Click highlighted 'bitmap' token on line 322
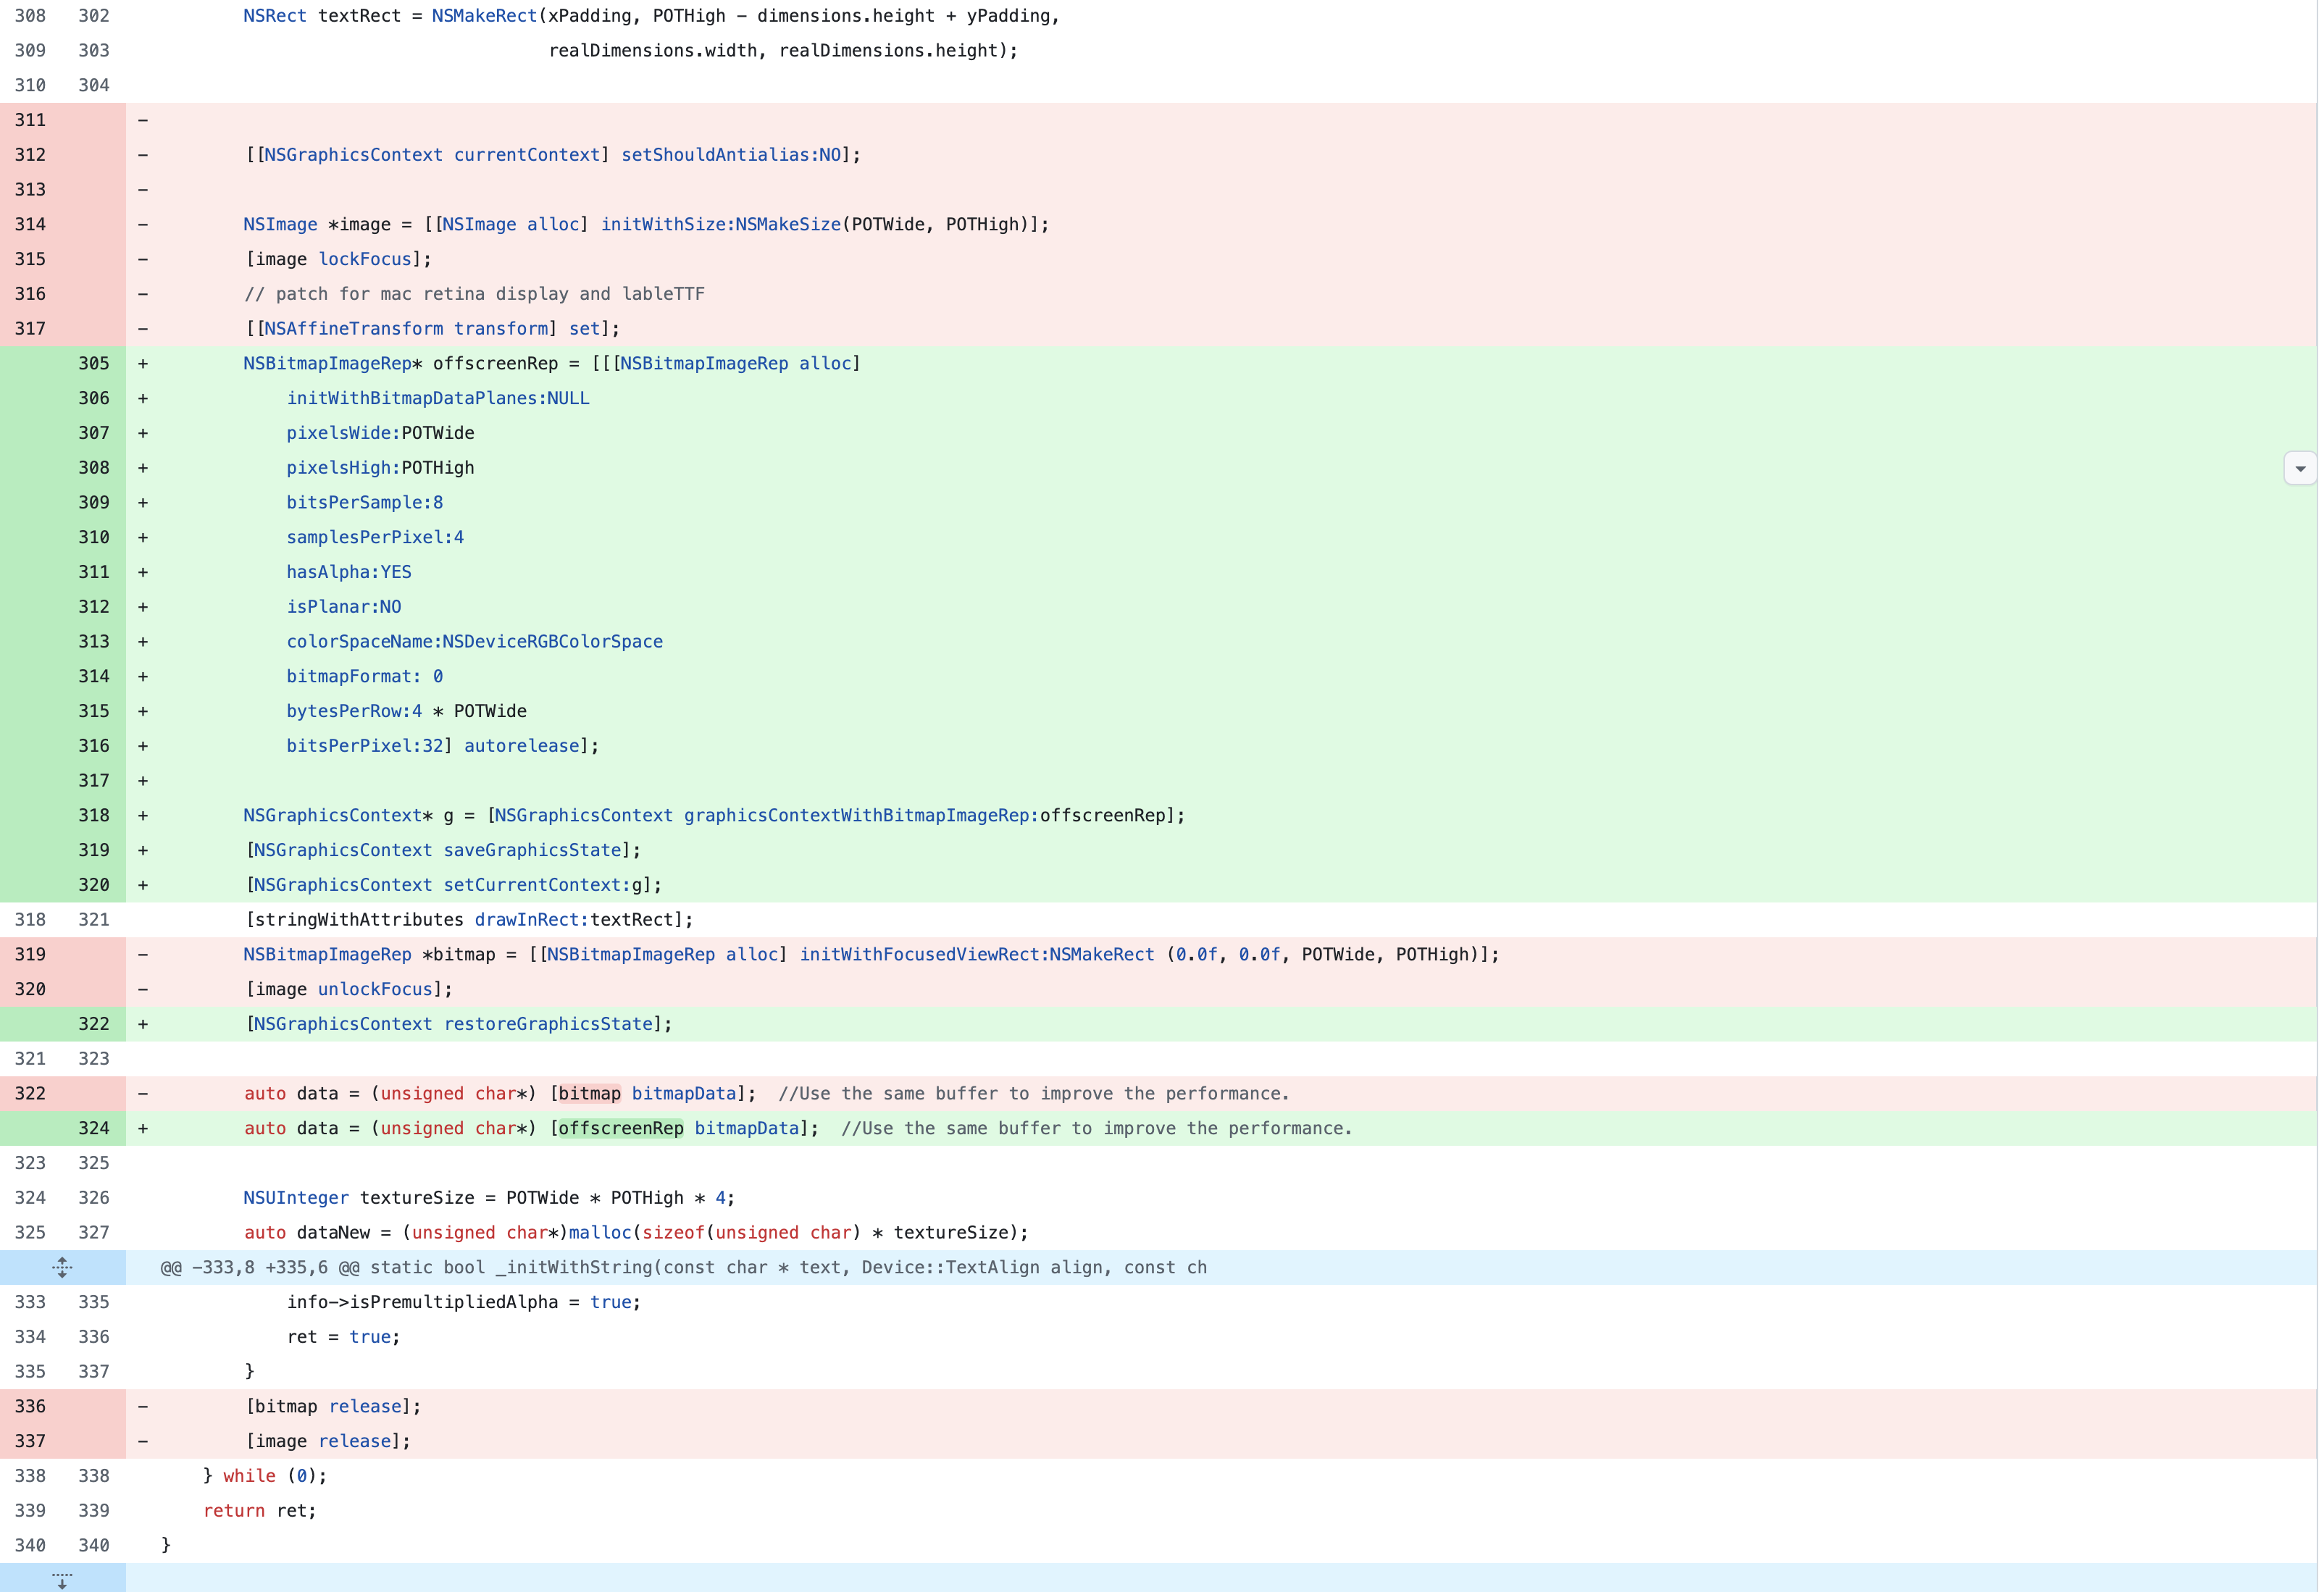This screenshot has width=2324, height=1592. coord(589,1093)
